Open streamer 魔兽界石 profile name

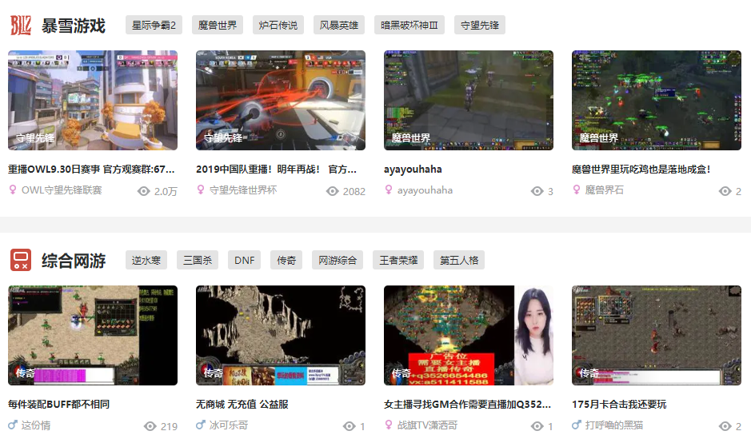tap(605, 190)
